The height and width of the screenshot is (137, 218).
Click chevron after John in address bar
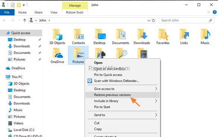(x=49, y=21)
